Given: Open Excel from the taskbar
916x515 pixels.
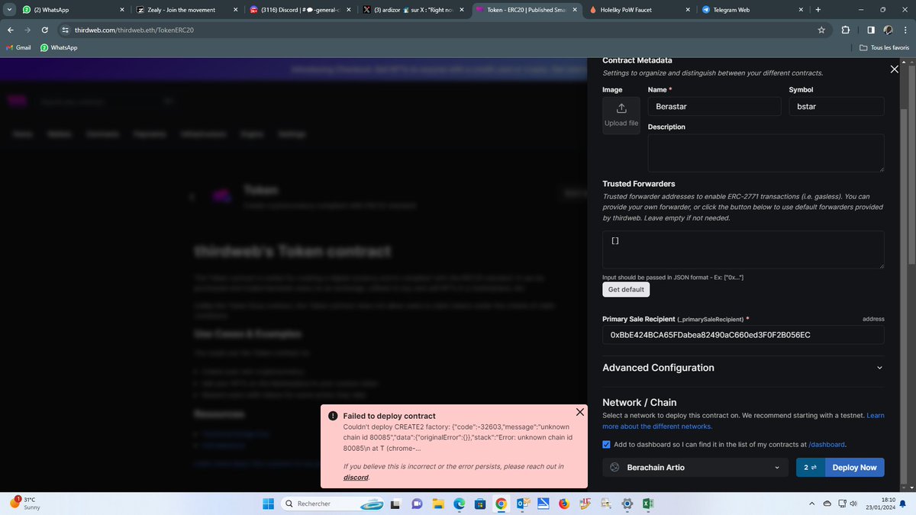Looking at the screenshot, I should pyautogui.click(x=647, y=504).
